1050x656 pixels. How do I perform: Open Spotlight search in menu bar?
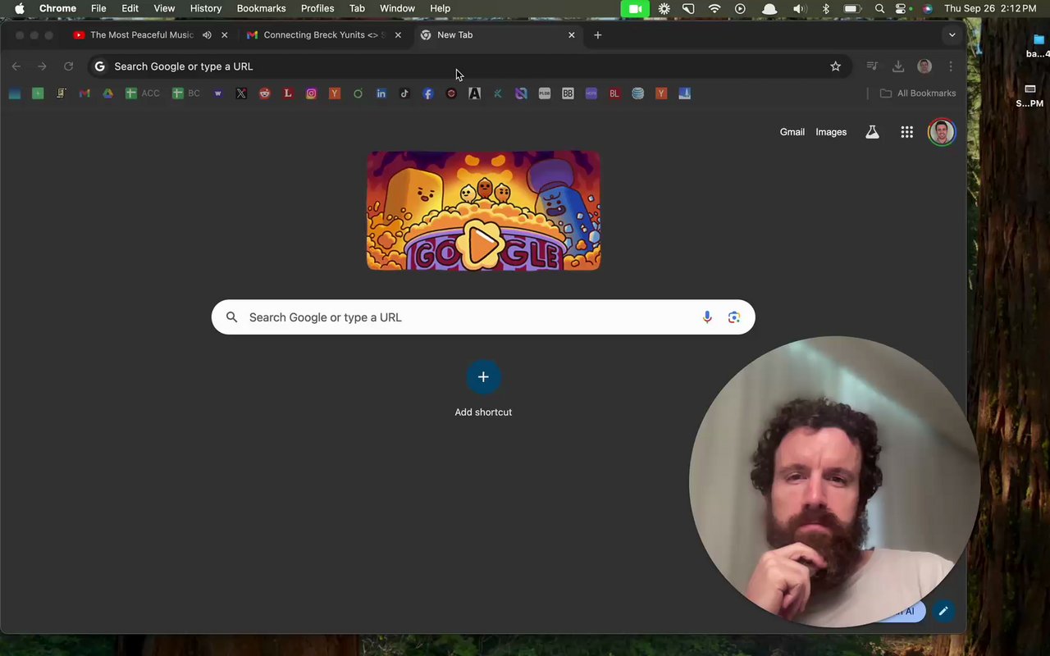tap(879, 8)
